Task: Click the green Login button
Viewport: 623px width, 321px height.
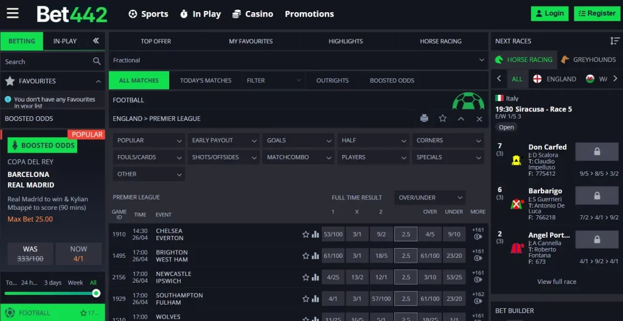Action: pos(549,13)
